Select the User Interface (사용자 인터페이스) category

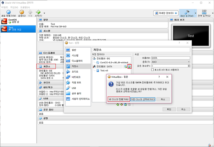(78, 99)
